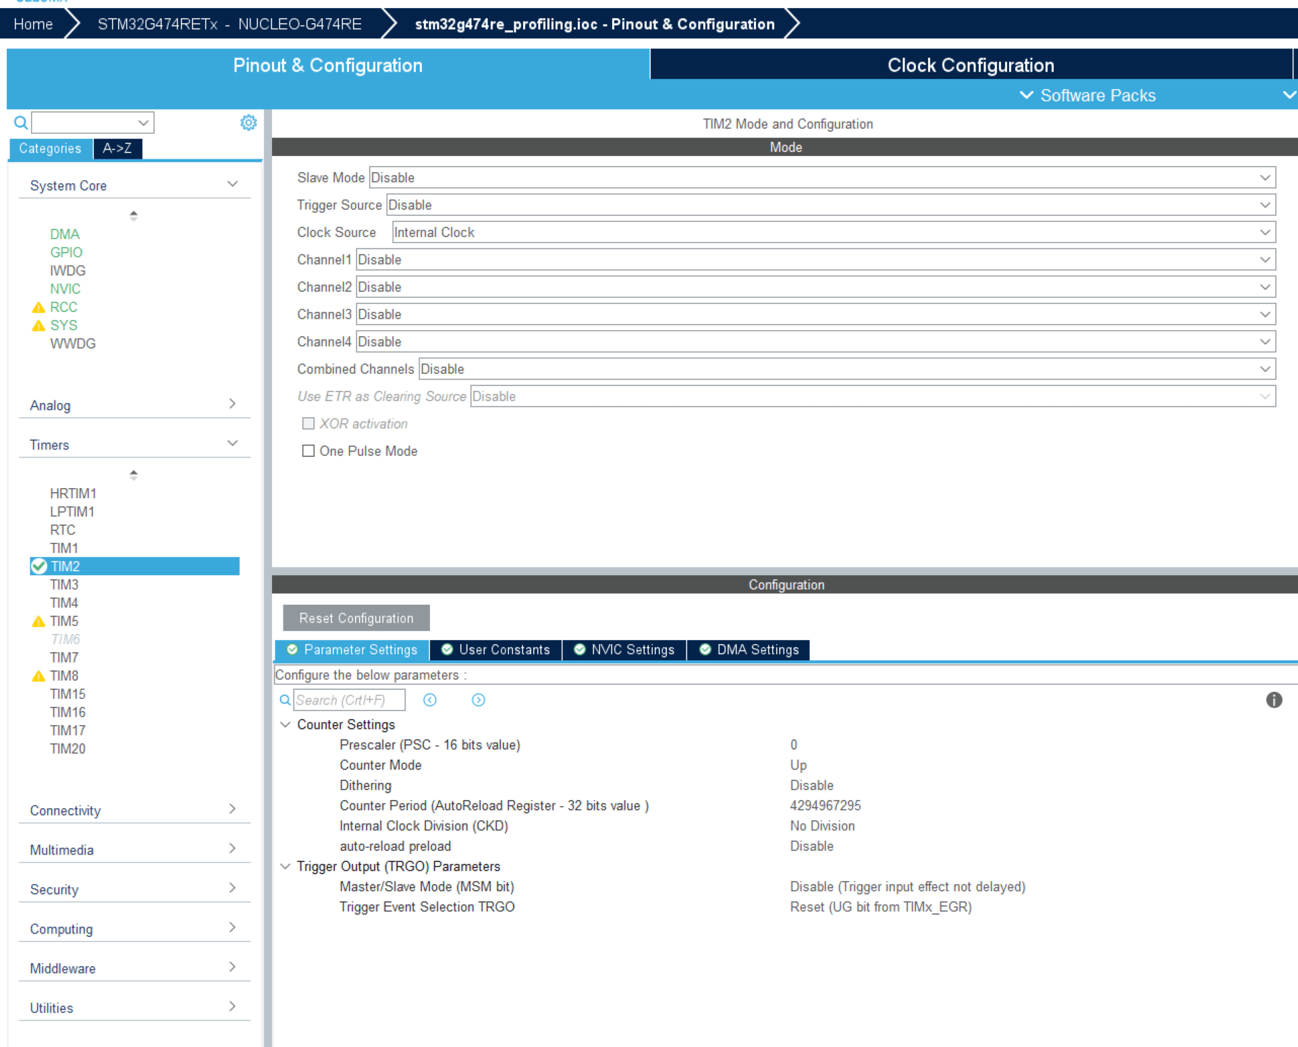Go to previous search result arrow
The image size is (1298, 1047).
point(430,700)
